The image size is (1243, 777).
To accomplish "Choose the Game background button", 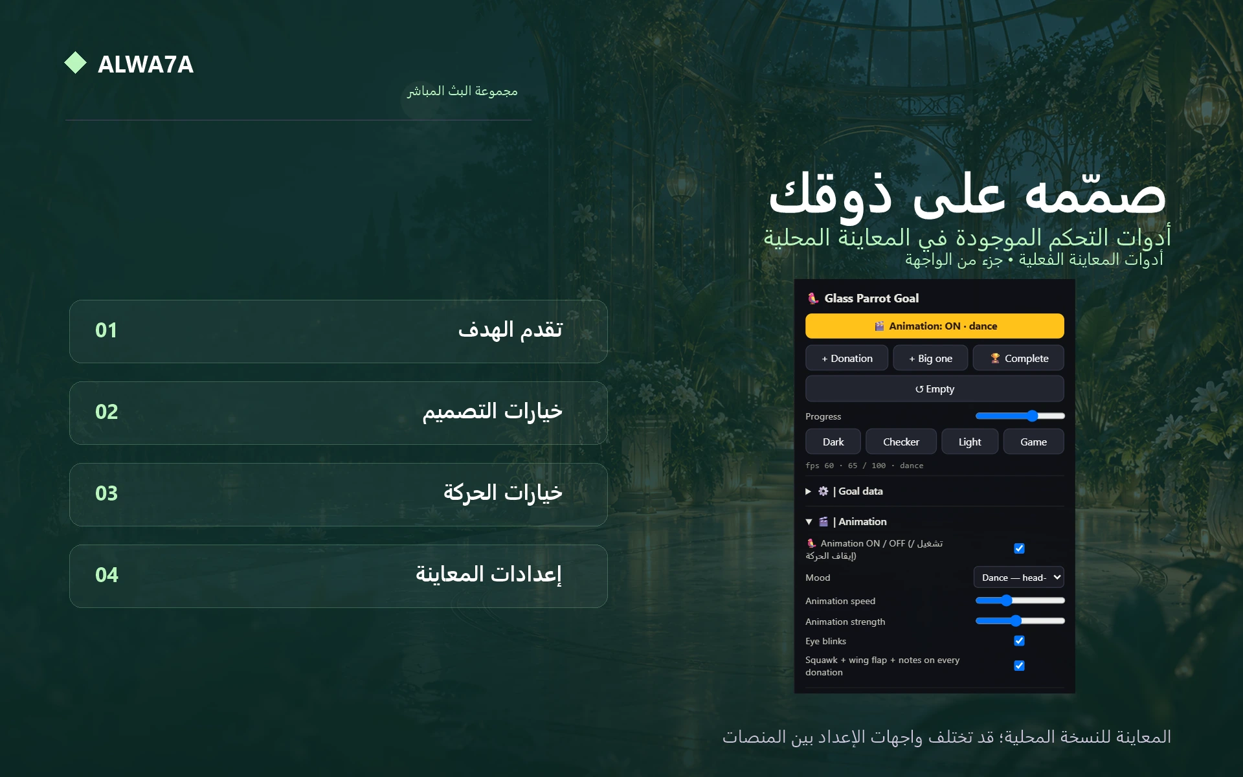I will click(1034, 442).
